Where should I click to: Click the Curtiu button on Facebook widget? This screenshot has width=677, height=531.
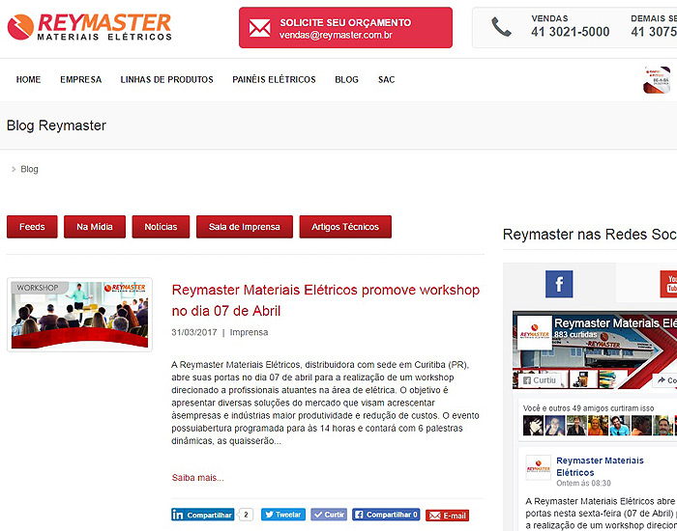click(x=540, y=380)
